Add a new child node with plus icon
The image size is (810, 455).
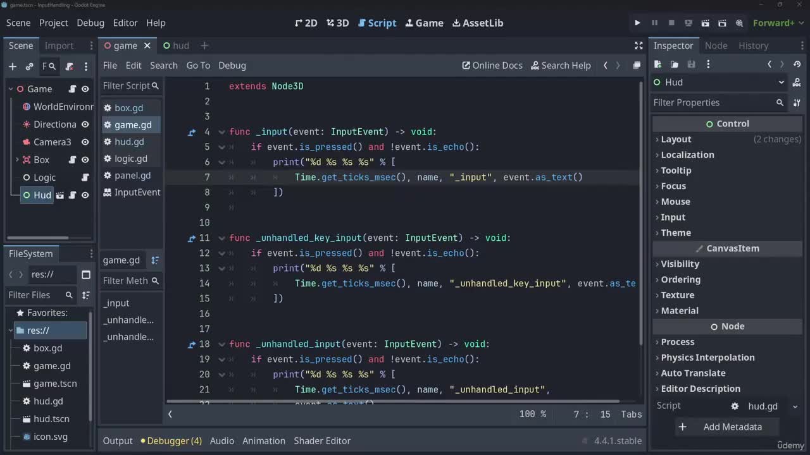[x=13, y=66]
